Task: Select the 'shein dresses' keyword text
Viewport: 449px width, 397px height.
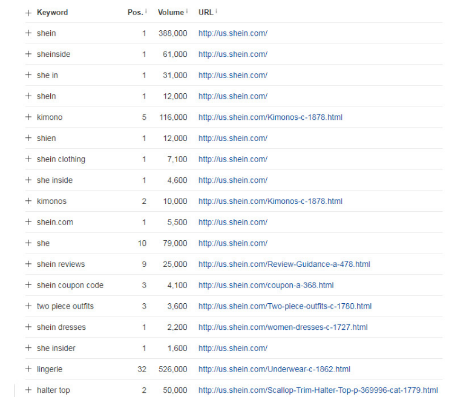Action: (61, 327)
